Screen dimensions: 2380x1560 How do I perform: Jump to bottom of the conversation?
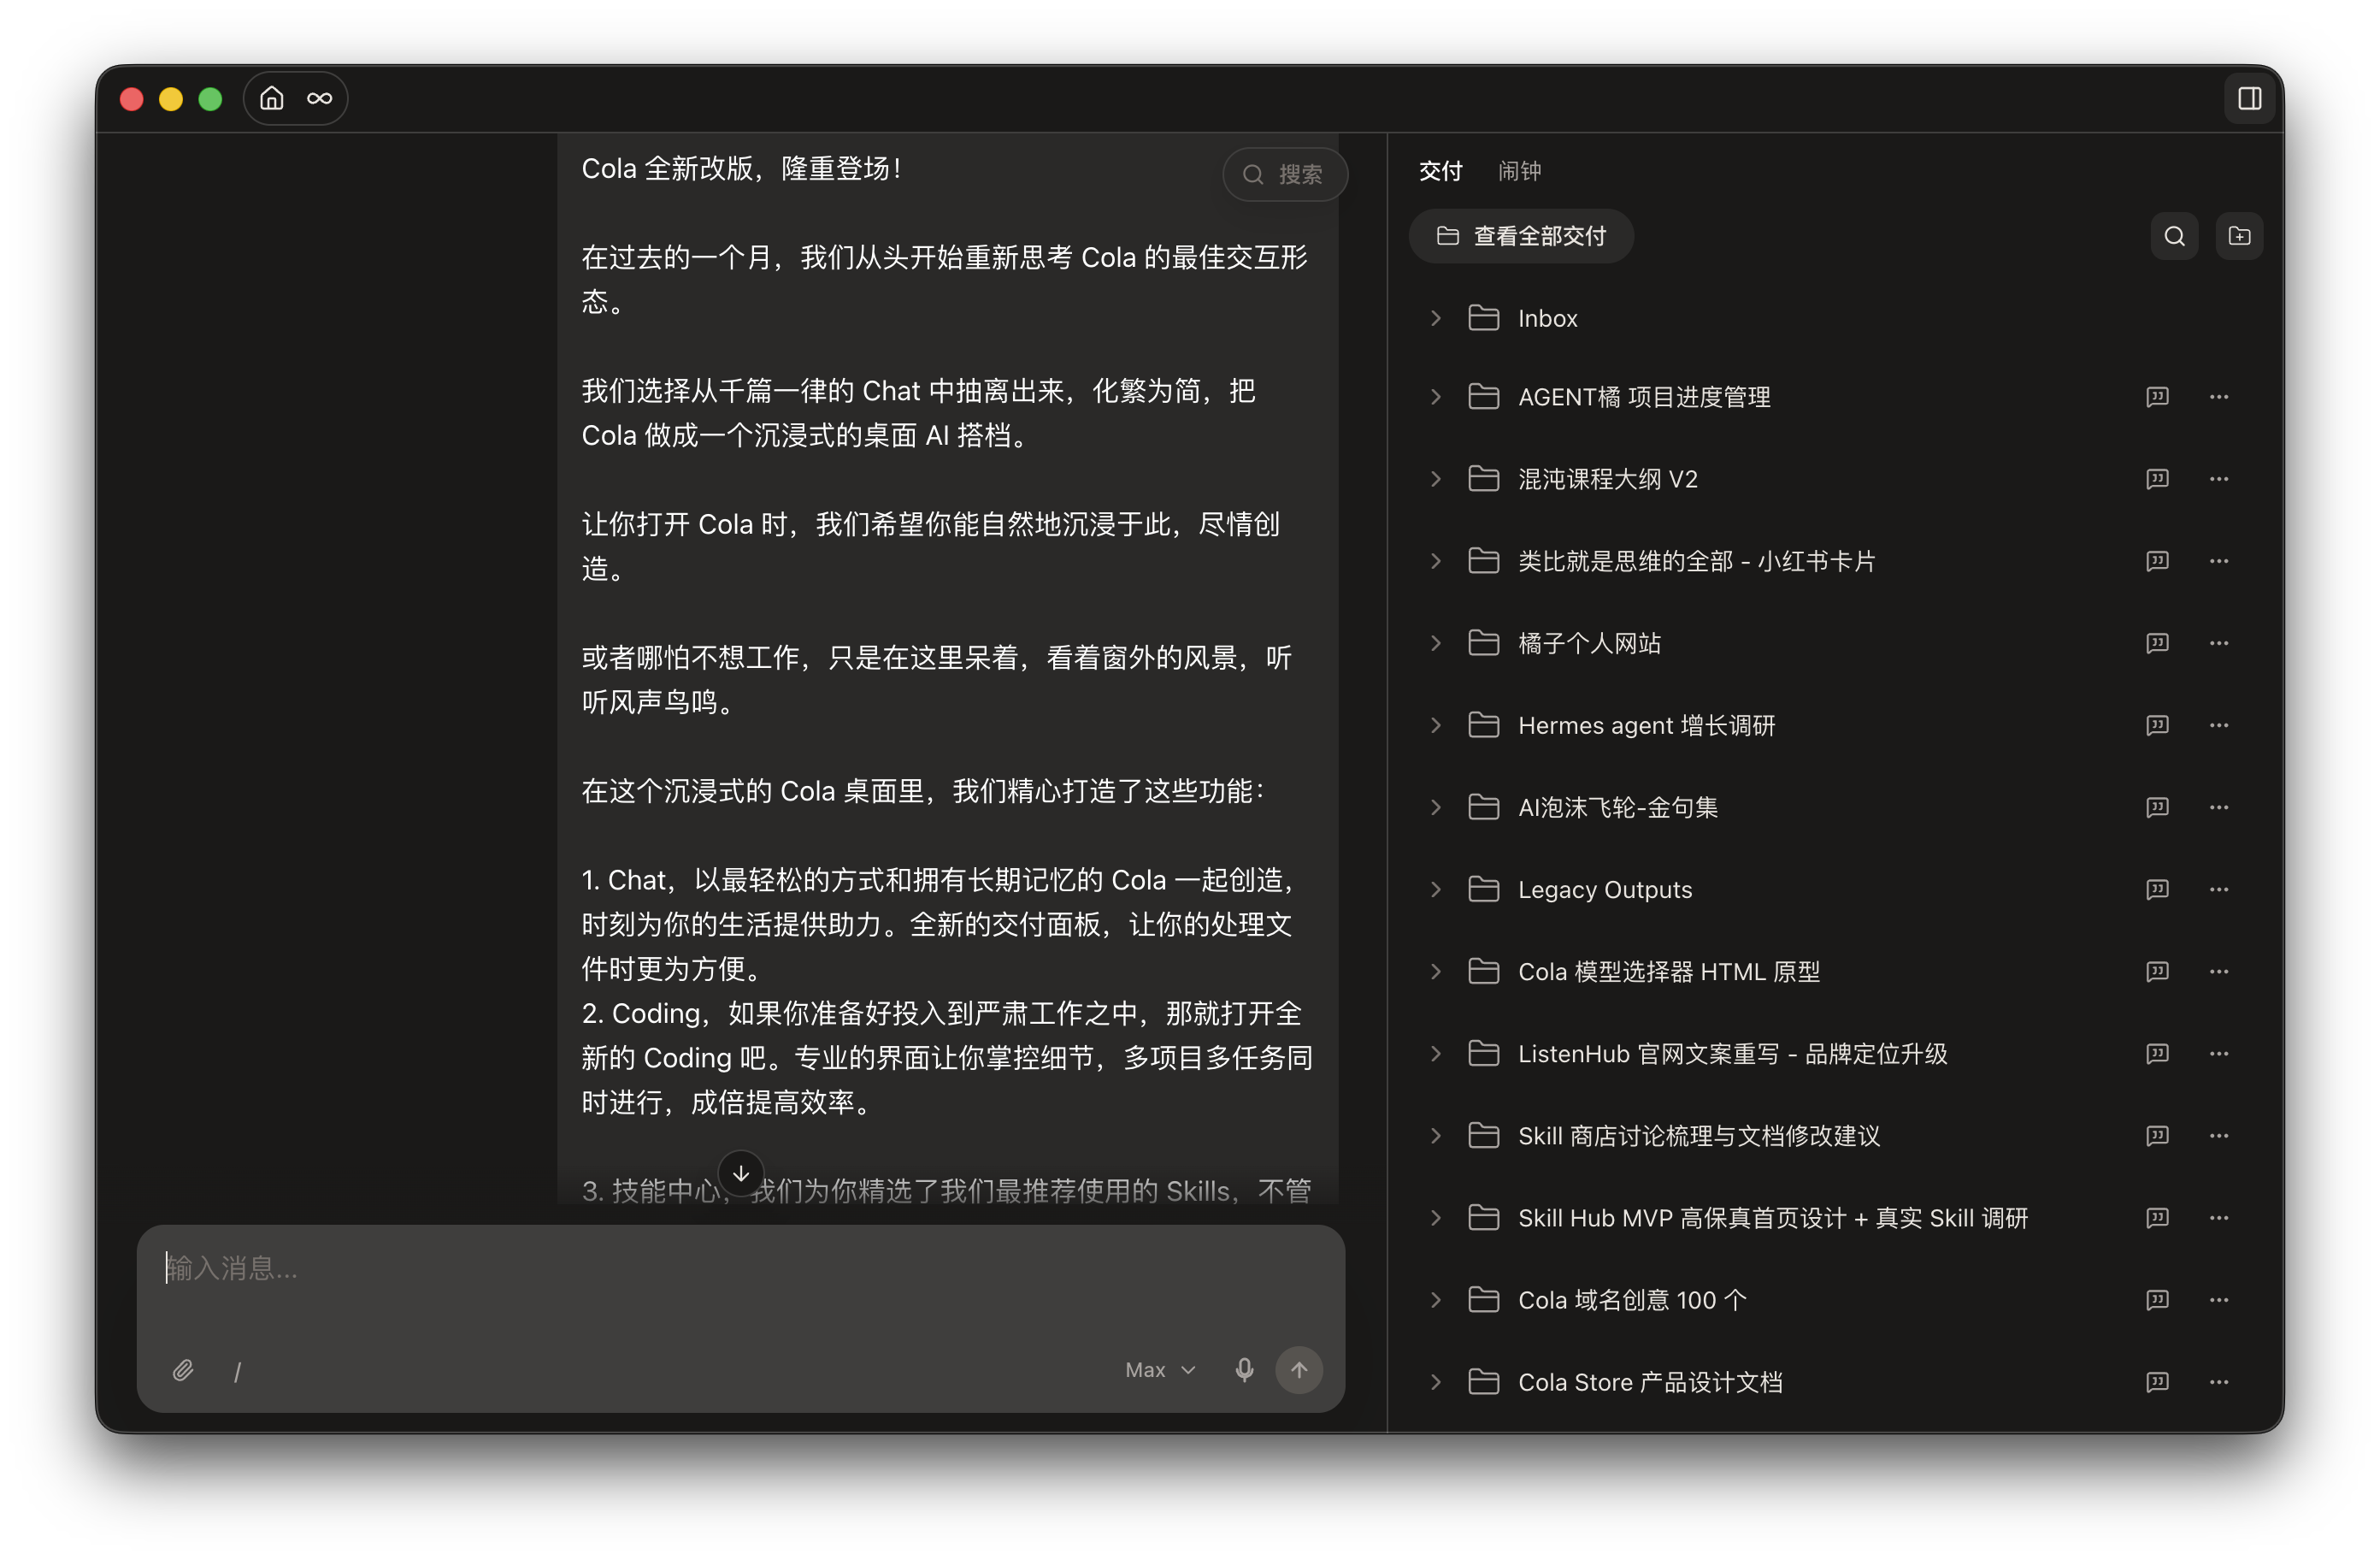click(741, 1173)
